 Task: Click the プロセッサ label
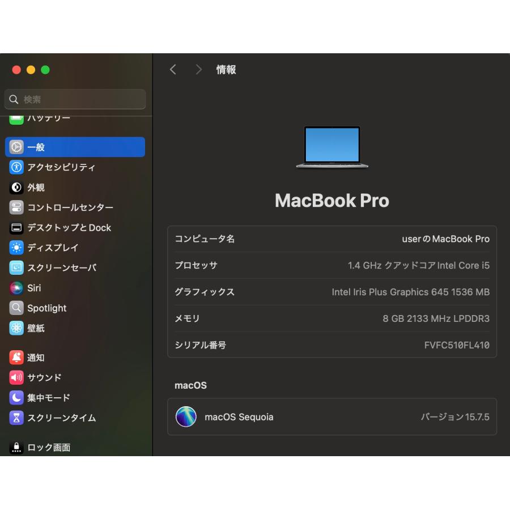pos(196,265)
